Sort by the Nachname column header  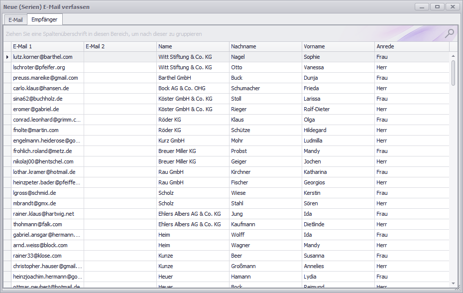coord(265,46)
